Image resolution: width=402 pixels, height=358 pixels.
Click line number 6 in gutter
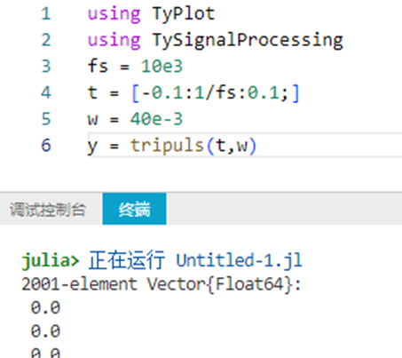point(46,145)
